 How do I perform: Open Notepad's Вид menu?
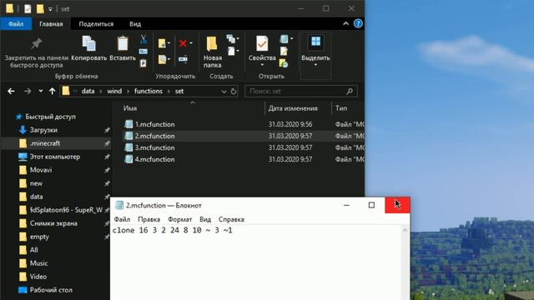coord(205,219)
